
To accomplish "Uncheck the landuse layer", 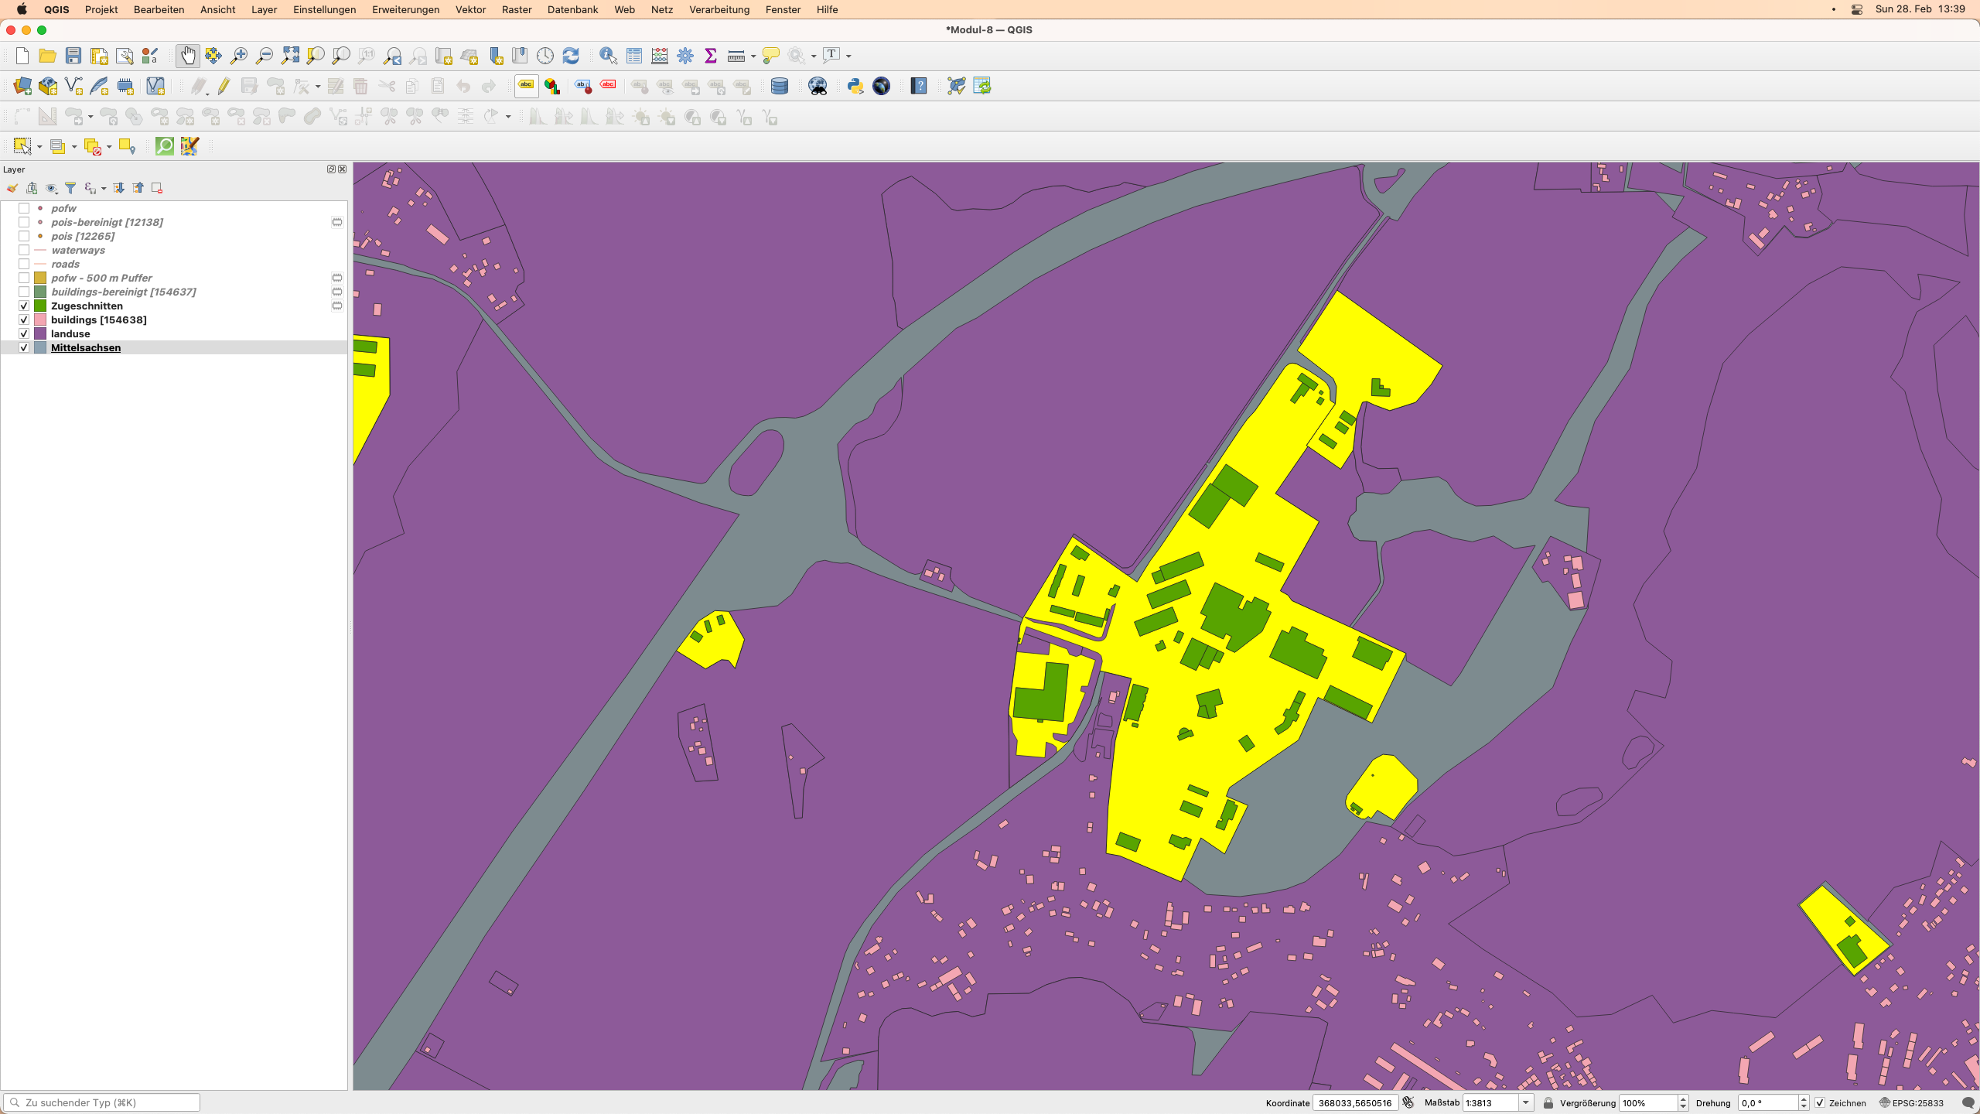I will coord(24,333).
